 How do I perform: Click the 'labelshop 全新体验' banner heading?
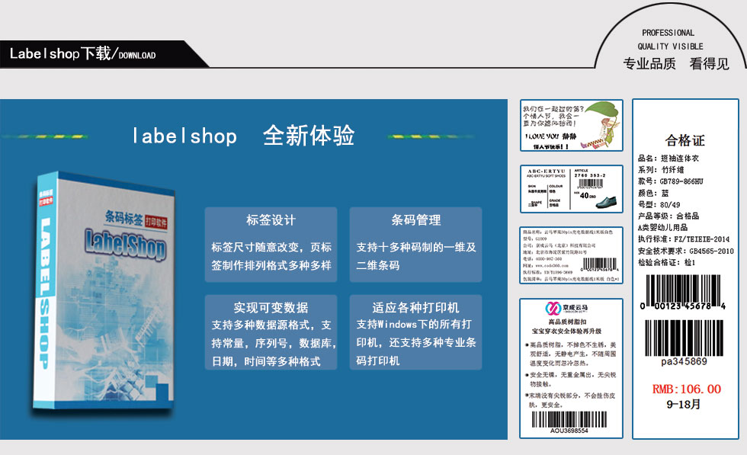(x=242, y=136)
